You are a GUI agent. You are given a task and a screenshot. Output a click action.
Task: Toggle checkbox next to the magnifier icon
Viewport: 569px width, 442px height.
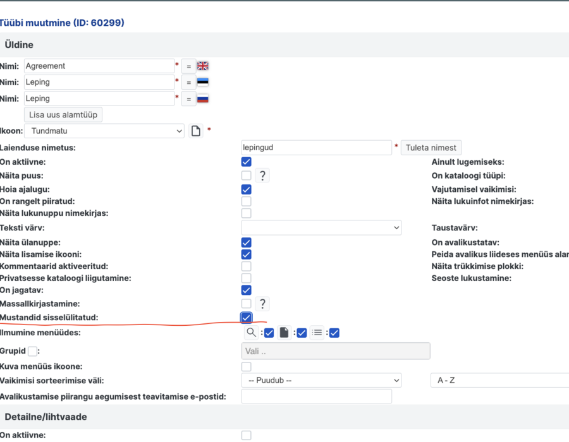[x=269, y=333]
